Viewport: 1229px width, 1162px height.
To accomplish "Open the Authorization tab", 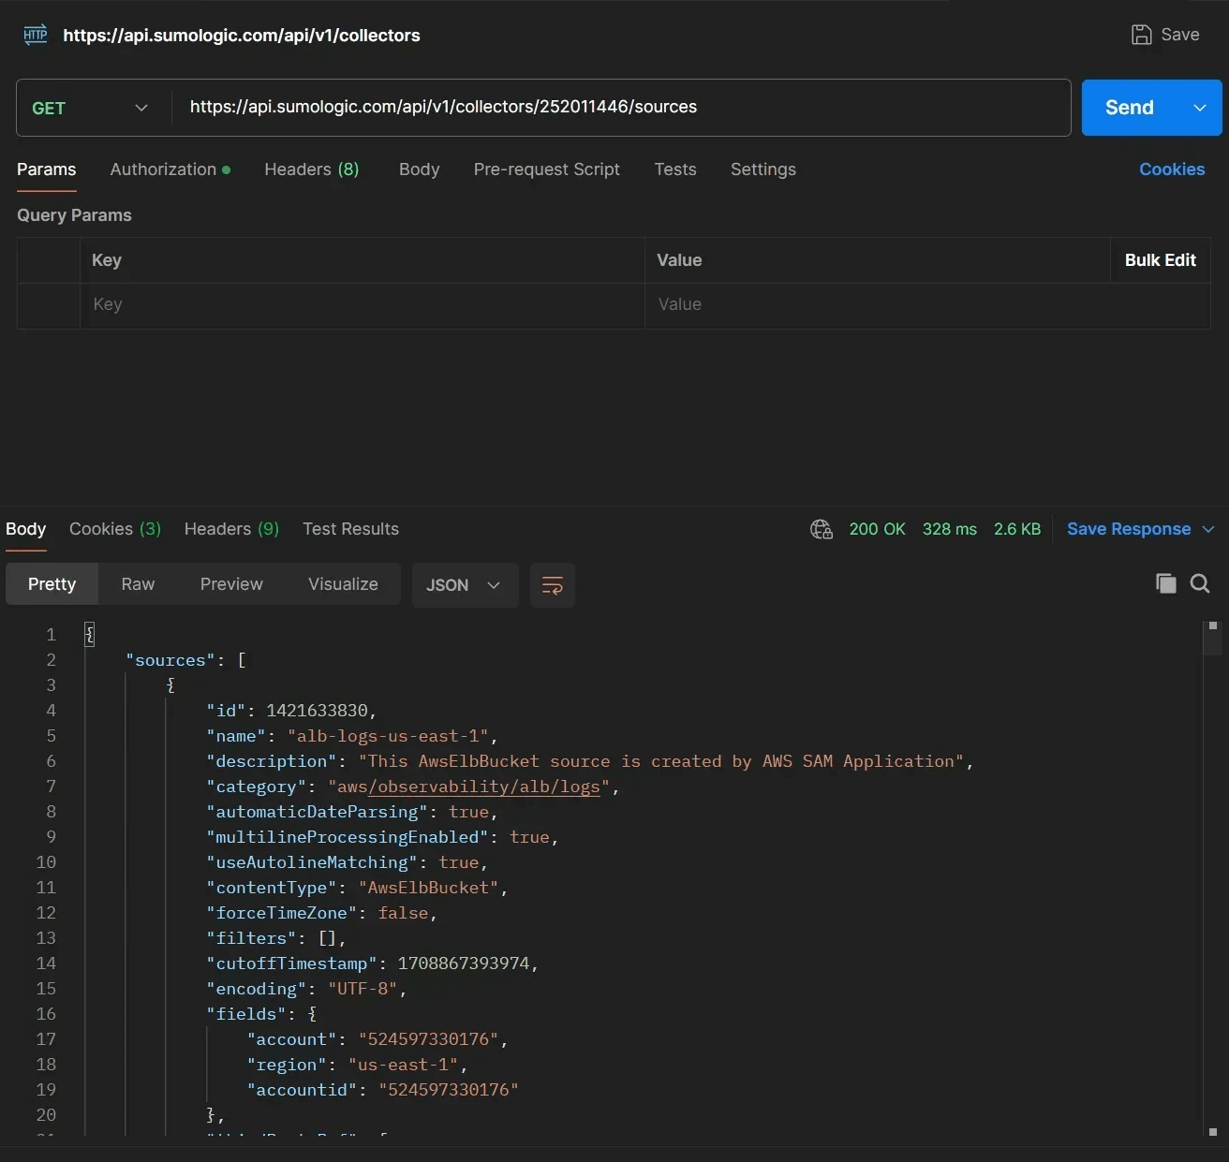I will coord(170,169).
